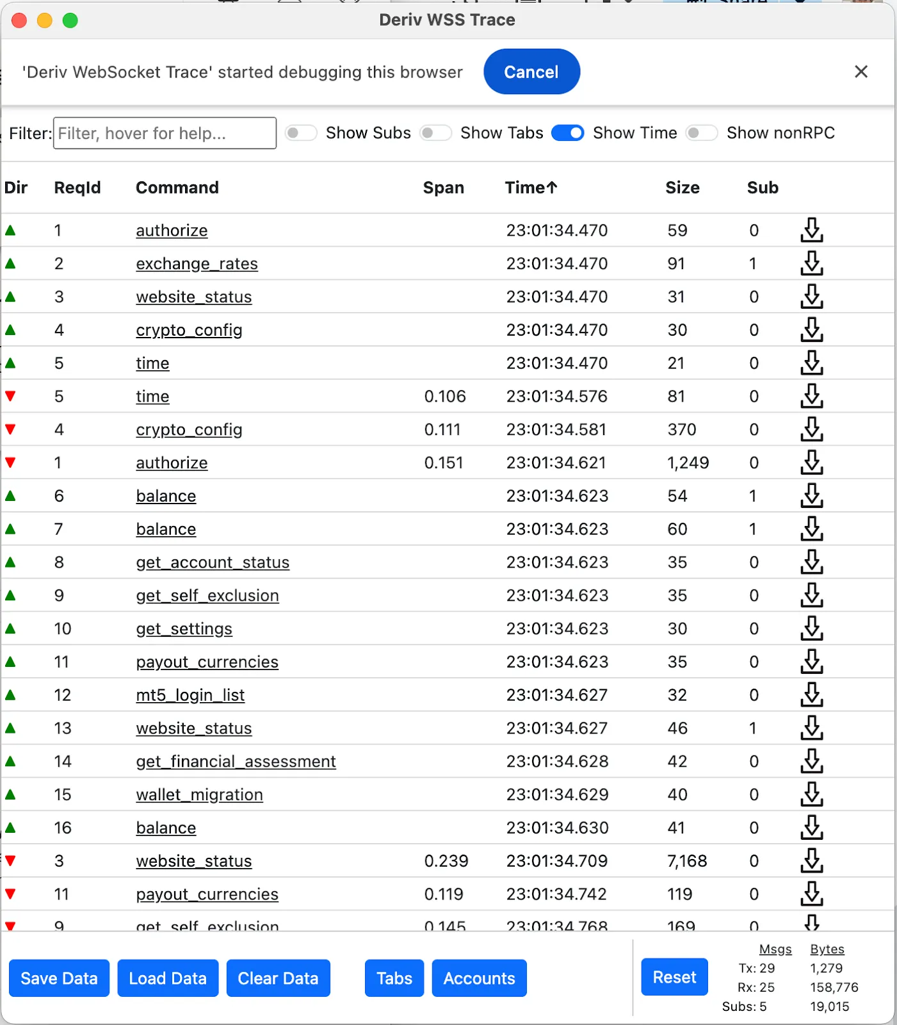Screen dimensions: 897x1025
Task: Download balance request with ReqId 16
Action: coord(812,828)
